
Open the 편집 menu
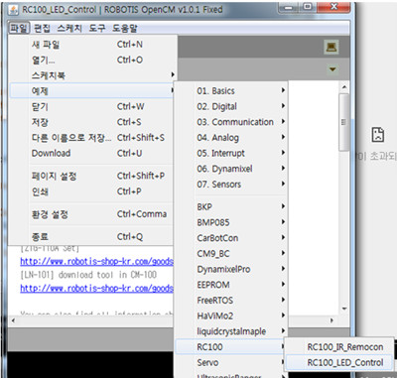tap(42, 28)
